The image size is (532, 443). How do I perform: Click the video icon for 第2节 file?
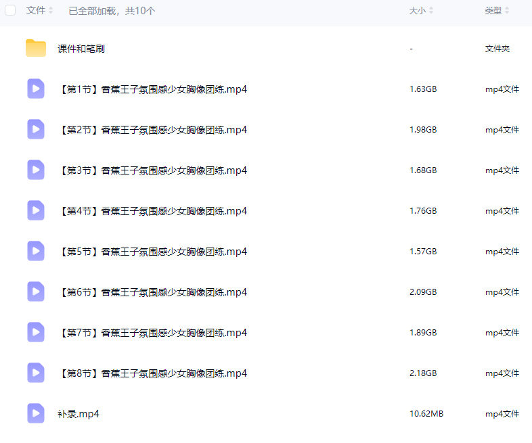[36, 129]
